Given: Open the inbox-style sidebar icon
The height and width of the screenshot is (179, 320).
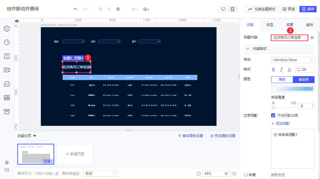Looking at the screenshot, I should pos(7,84).
